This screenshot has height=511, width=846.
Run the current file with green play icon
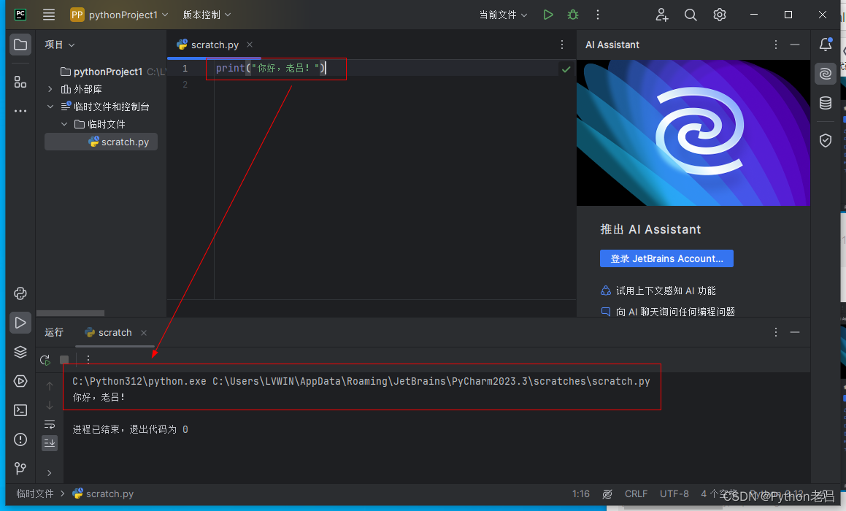pos(547,15)
